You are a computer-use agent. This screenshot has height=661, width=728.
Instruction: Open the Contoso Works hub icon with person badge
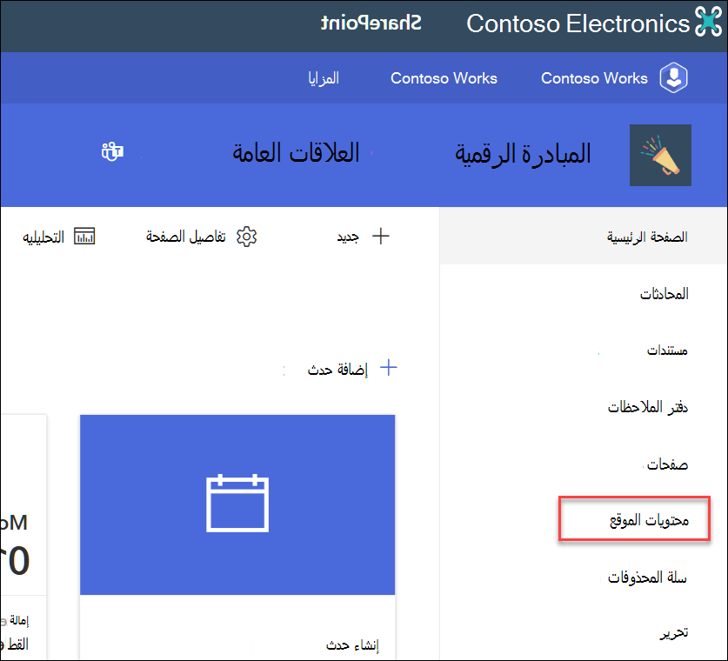click(674, 77)
